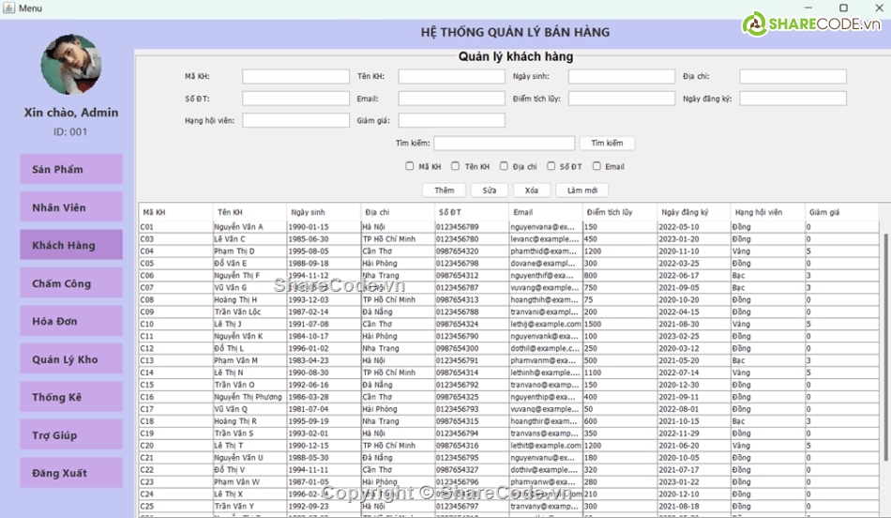Toggle the Số ĐT filter checkbox

[x=551, y=167]
